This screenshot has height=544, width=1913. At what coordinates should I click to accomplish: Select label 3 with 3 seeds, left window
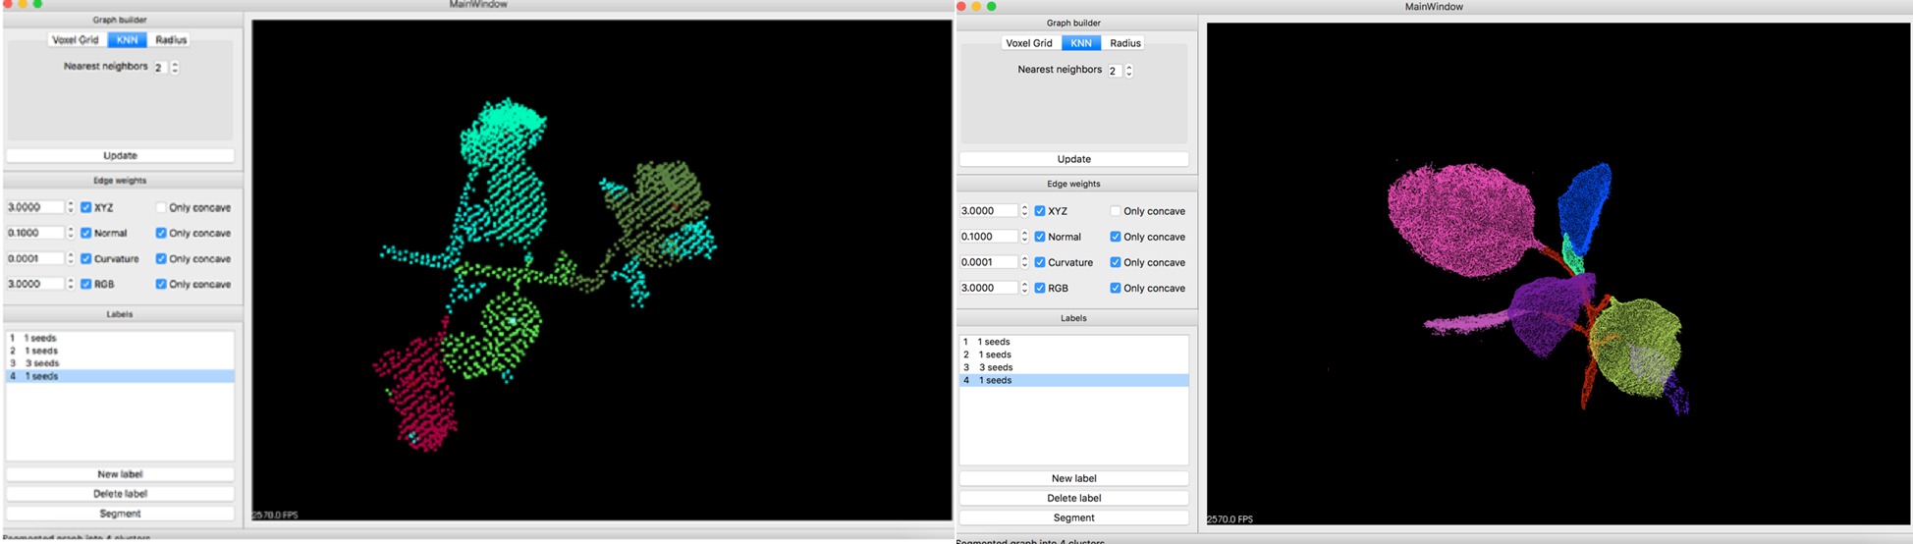pos(39,363)
